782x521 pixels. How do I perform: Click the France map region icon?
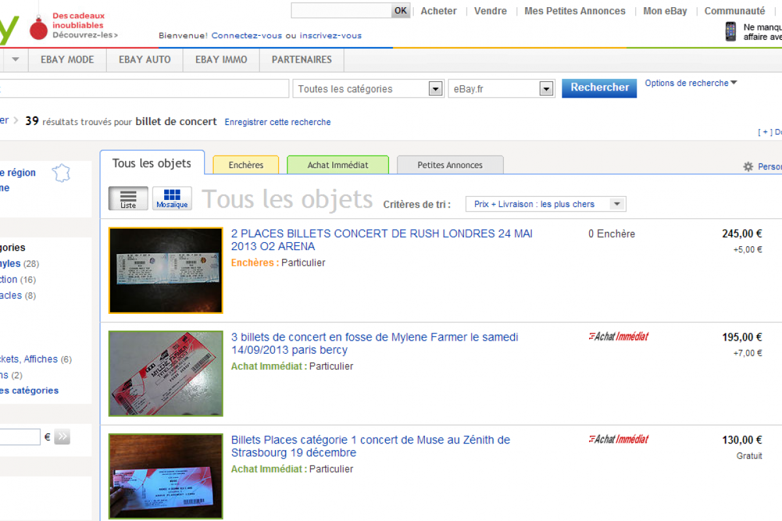[61, 173]
